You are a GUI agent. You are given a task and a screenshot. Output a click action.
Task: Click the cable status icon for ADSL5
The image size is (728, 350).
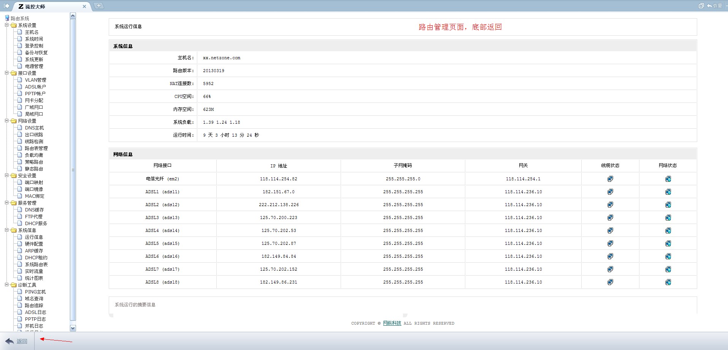pyautogui.click(x=610, y=243)
